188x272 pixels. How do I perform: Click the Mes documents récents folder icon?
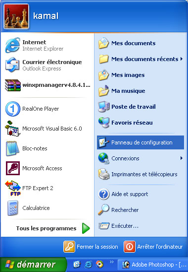(x=103, y=59)
